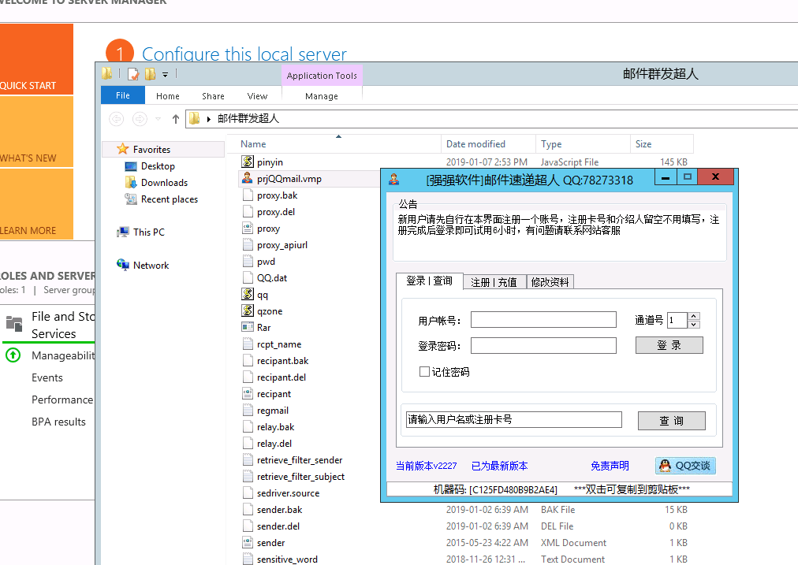
Task: Go up one folder level
Action: (176, 119)
